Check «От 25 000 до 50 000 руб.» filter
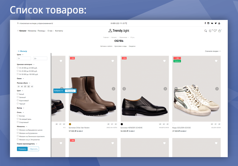Viewport: 238px width, 166px height. click(17, 71)
